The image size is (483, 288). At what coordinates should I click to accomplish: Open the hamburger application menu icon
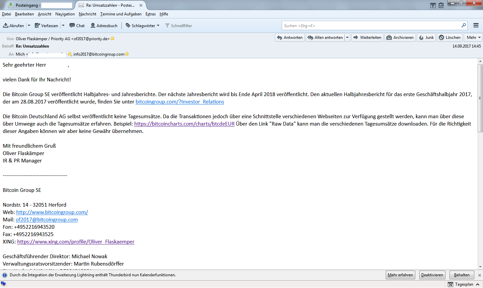(476, 25)
